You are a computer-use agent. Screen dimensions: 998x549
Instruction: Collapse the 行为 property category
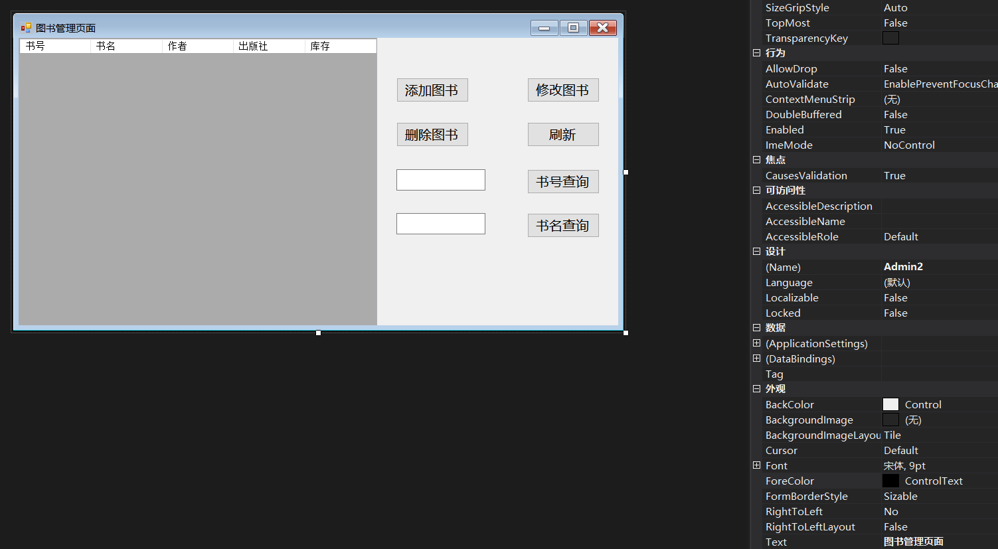756,53
